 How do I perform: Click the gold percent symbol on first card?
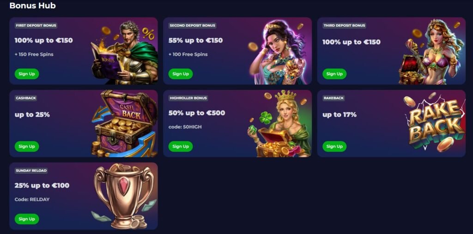(148, 33)
